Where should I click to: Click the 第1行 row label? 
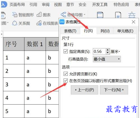(69, 44)
